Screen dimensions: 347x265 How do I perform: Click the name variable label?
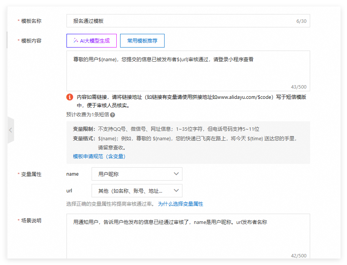coord(72,174)
